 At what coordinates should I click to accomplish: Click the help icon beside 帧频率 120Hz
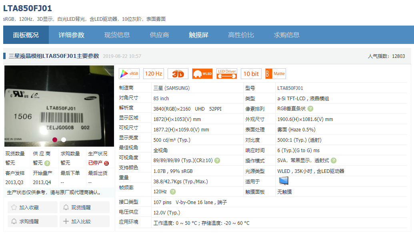point(174,191)
